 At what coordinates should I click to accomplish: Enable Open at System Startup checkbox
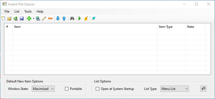98,89
